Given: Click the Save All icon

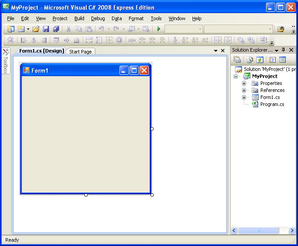Looking at the screenshot, I should (56, 29).
